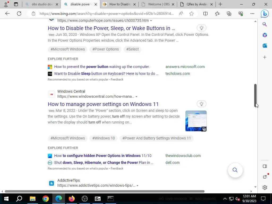View site information lock icon
The width and height of the screenshot is (272, 204).
[x=33, y=14]
